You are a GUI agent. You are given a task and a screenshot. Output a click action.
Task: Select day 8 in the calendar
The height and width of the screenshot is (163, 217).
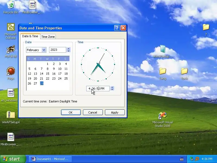tap(48, 69)
